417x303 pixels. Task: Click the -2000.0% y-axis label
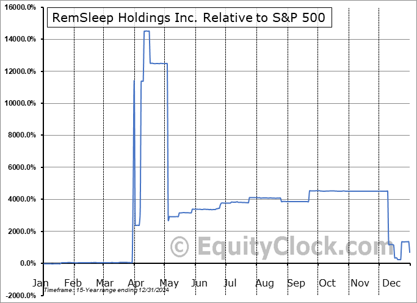point(22,296)
